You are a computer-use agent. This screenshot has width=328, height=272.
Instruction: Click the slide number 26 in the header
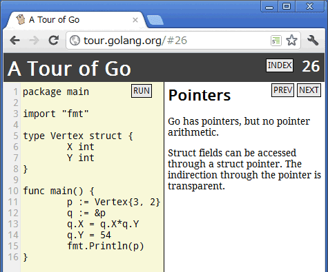coord(311,66)
